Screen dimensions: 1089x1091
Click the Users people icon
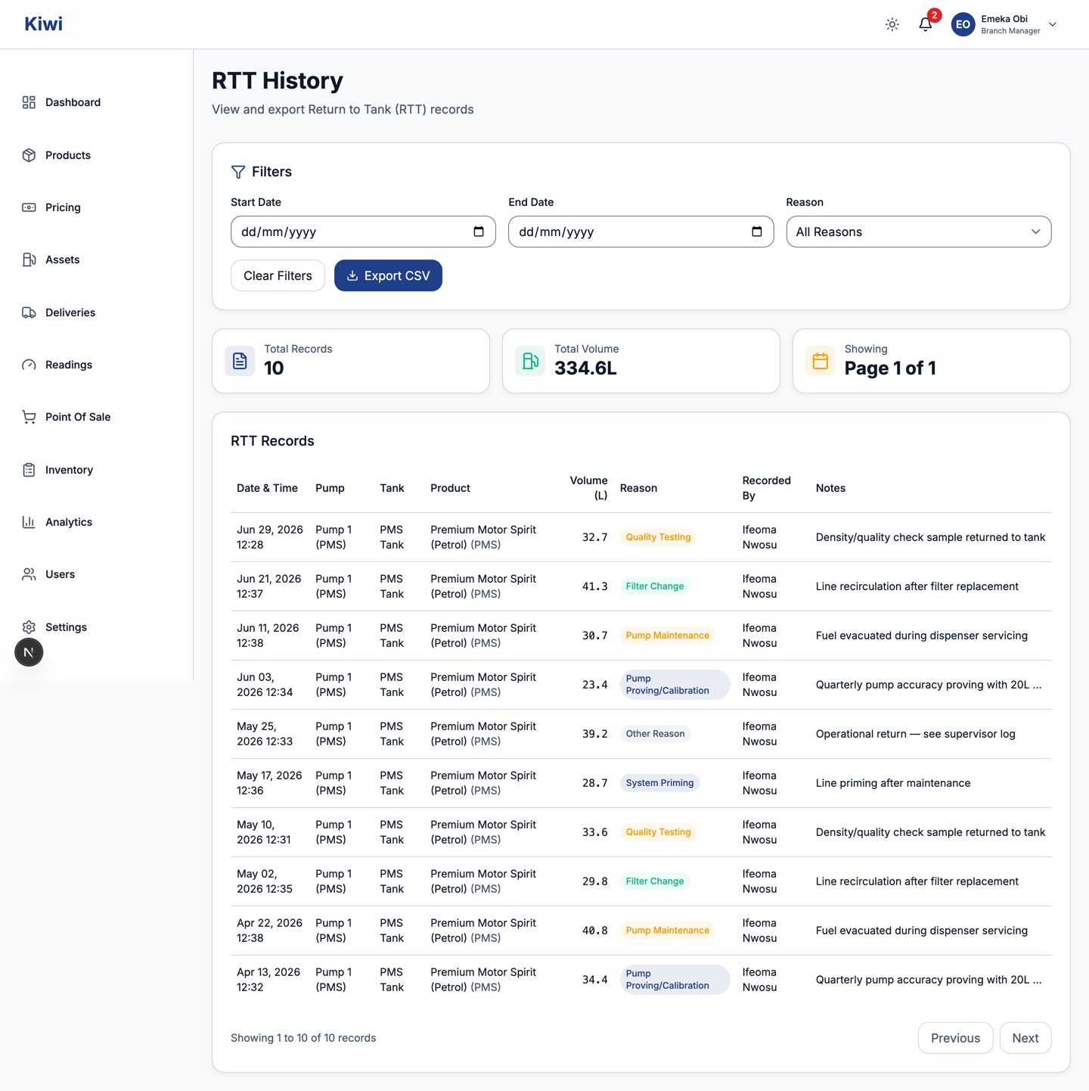[29, 574]
